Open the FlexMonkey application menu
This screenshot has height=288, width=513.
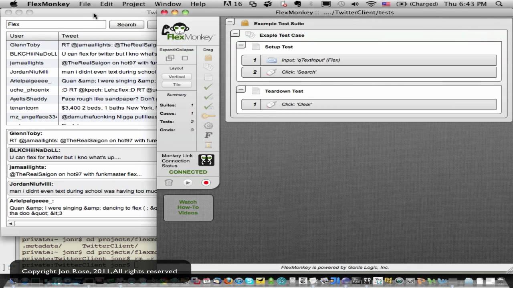point(48,4)
